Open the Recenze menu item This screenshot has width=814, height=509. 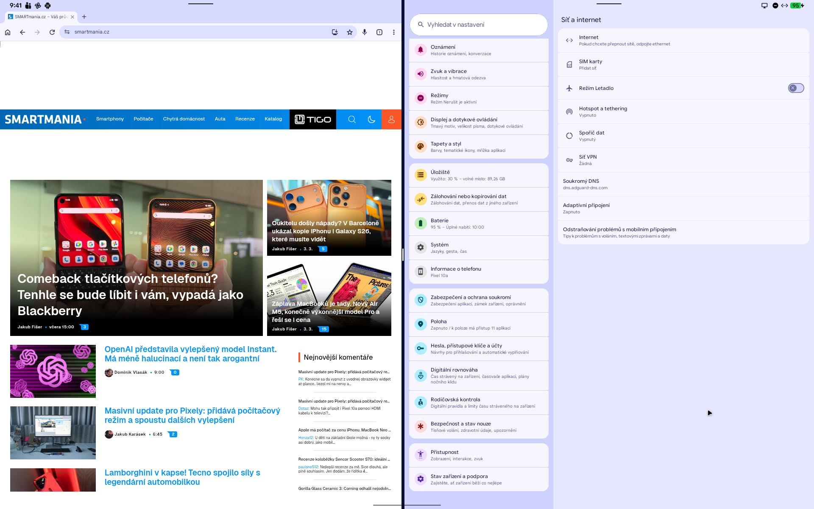(245, 119)
